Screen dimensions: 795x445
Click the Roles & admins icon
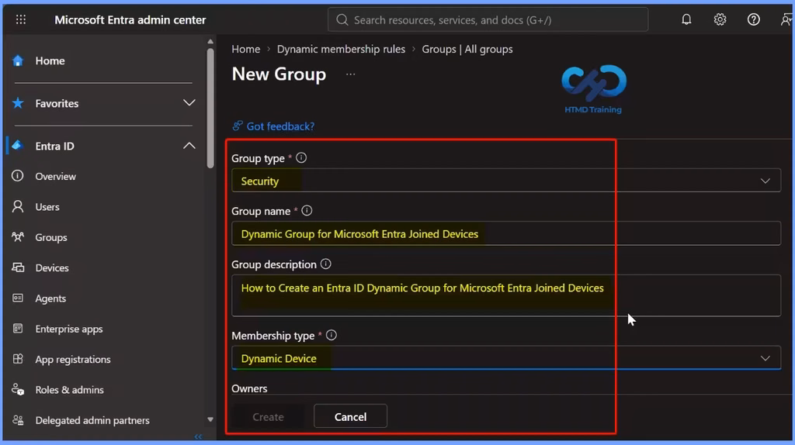click(x=18, y=389)
